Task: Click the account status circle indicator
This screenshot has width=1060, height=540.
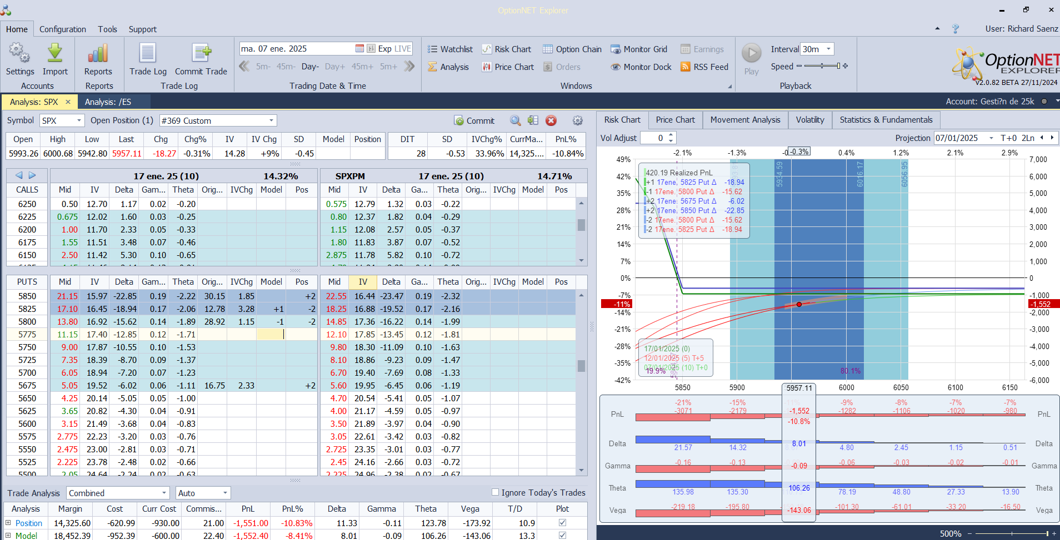Action: point(1044,102)
